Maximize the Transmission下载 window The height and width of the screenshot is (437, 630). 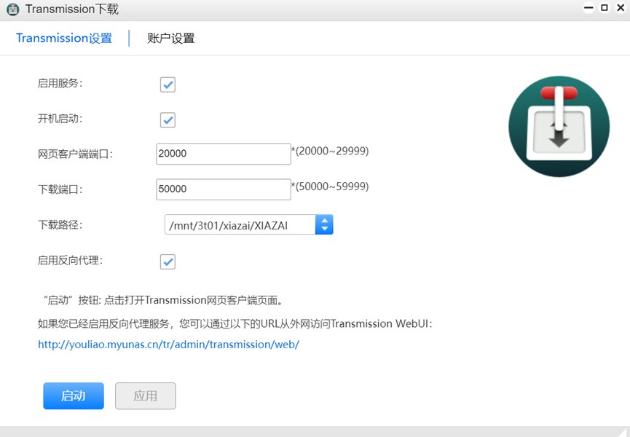(604, 8)
